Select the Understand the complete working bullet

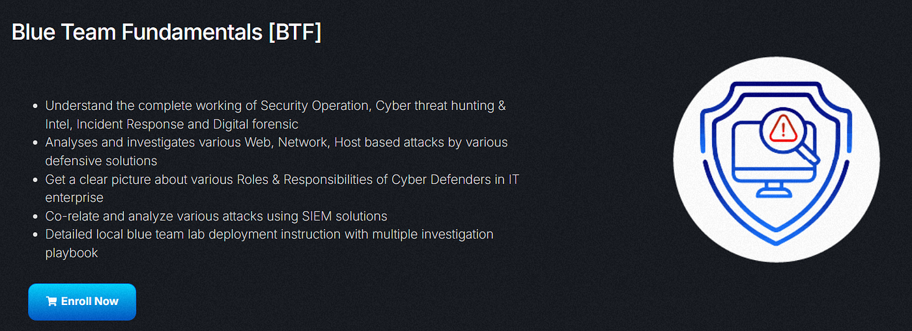(x=276, y=114)
